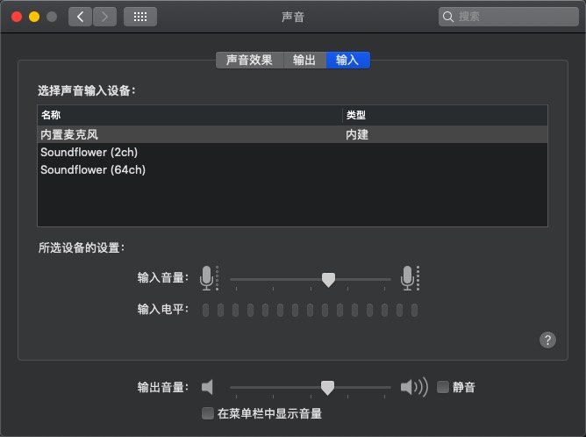Open the show-all preferences grid
586x437 pixels.
(140, 17)
